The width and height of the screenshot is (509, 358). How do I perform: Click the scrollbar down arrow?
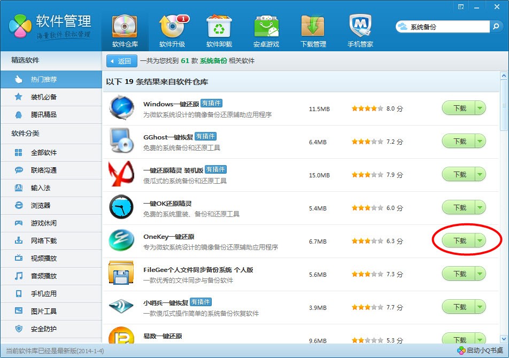click(504, 339)
